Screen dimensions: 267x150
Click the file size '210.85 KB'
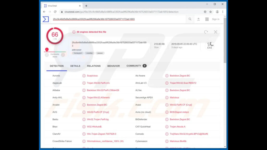click(159, 44)
